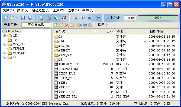Select the IMG folder in the file list
The width and height of the screenshot is (181, 107).
click(61, 41)
